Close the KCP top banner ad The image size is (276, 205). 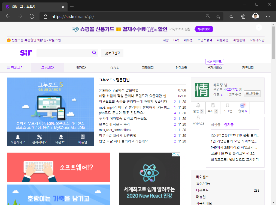259,28
